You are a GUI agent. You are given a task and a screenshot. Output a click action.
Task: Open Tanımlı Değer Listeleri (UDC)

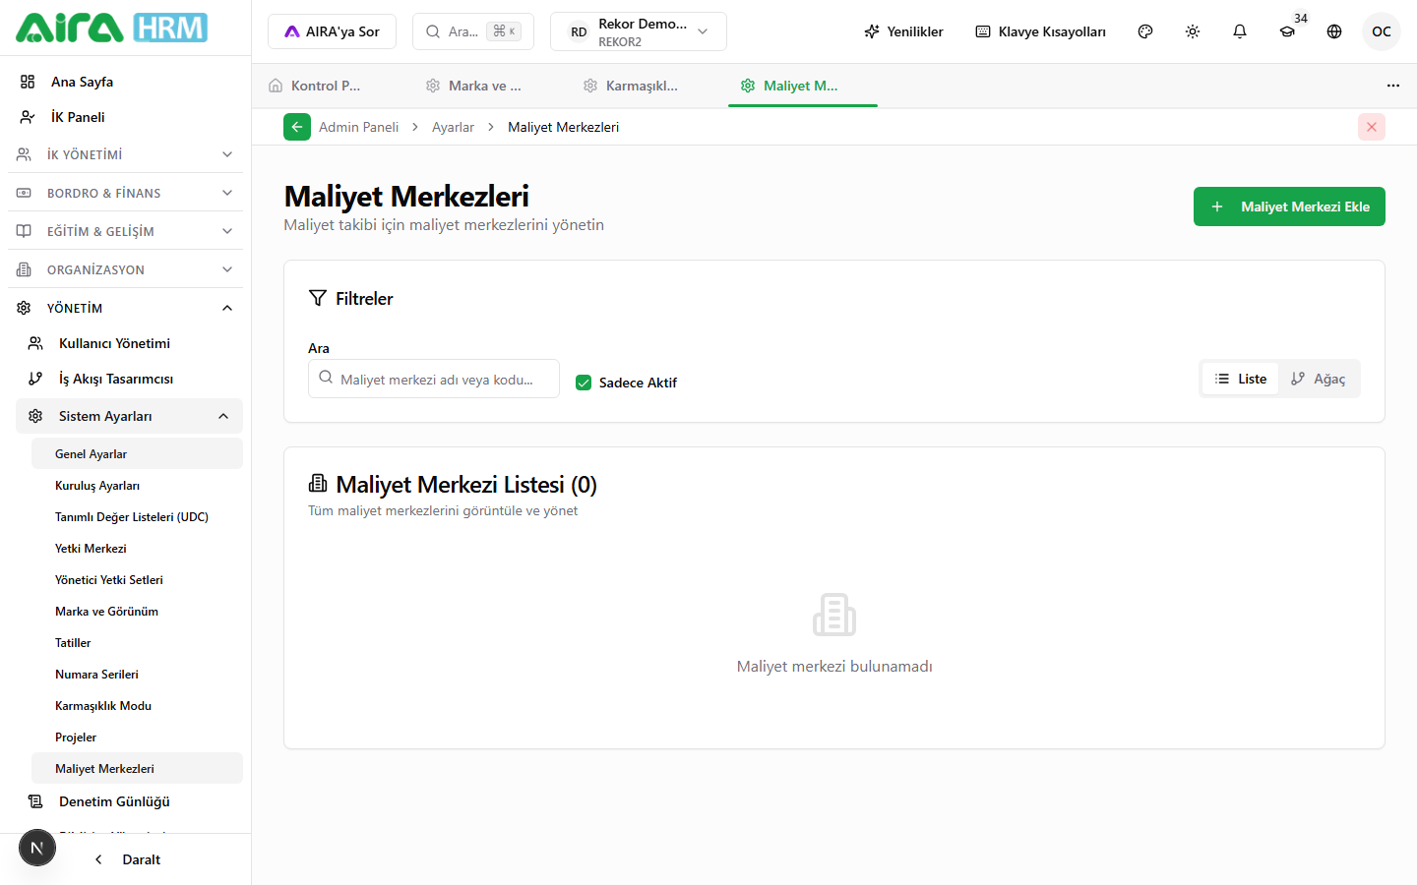(137, 516)
